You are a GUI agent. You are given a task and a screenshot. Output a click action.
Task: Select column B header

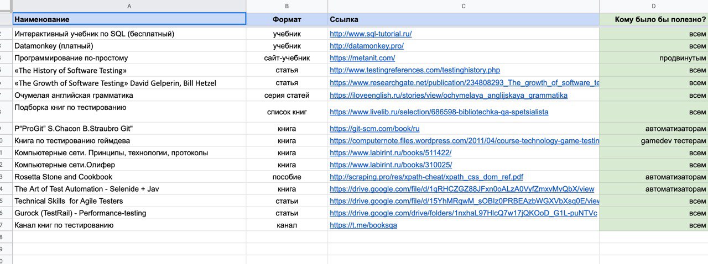click(x=287, y=6)
